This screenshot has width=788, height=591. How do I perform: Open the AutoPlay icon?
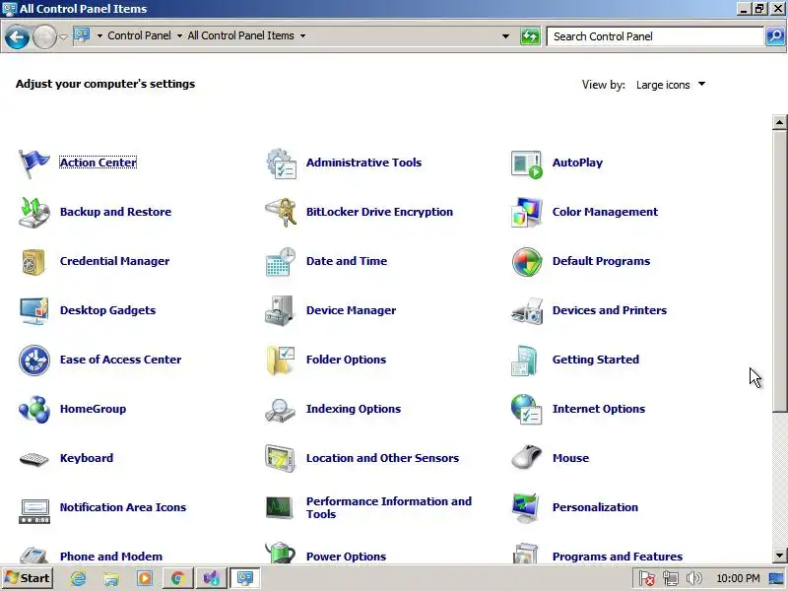(527, 164)
